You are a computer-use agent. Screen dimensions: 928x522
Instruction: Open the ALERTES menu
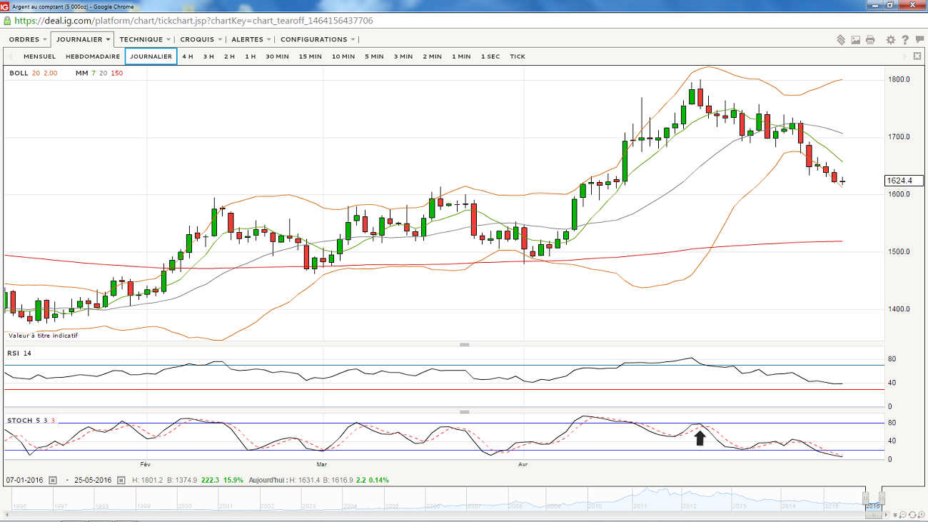coord(251,39)
